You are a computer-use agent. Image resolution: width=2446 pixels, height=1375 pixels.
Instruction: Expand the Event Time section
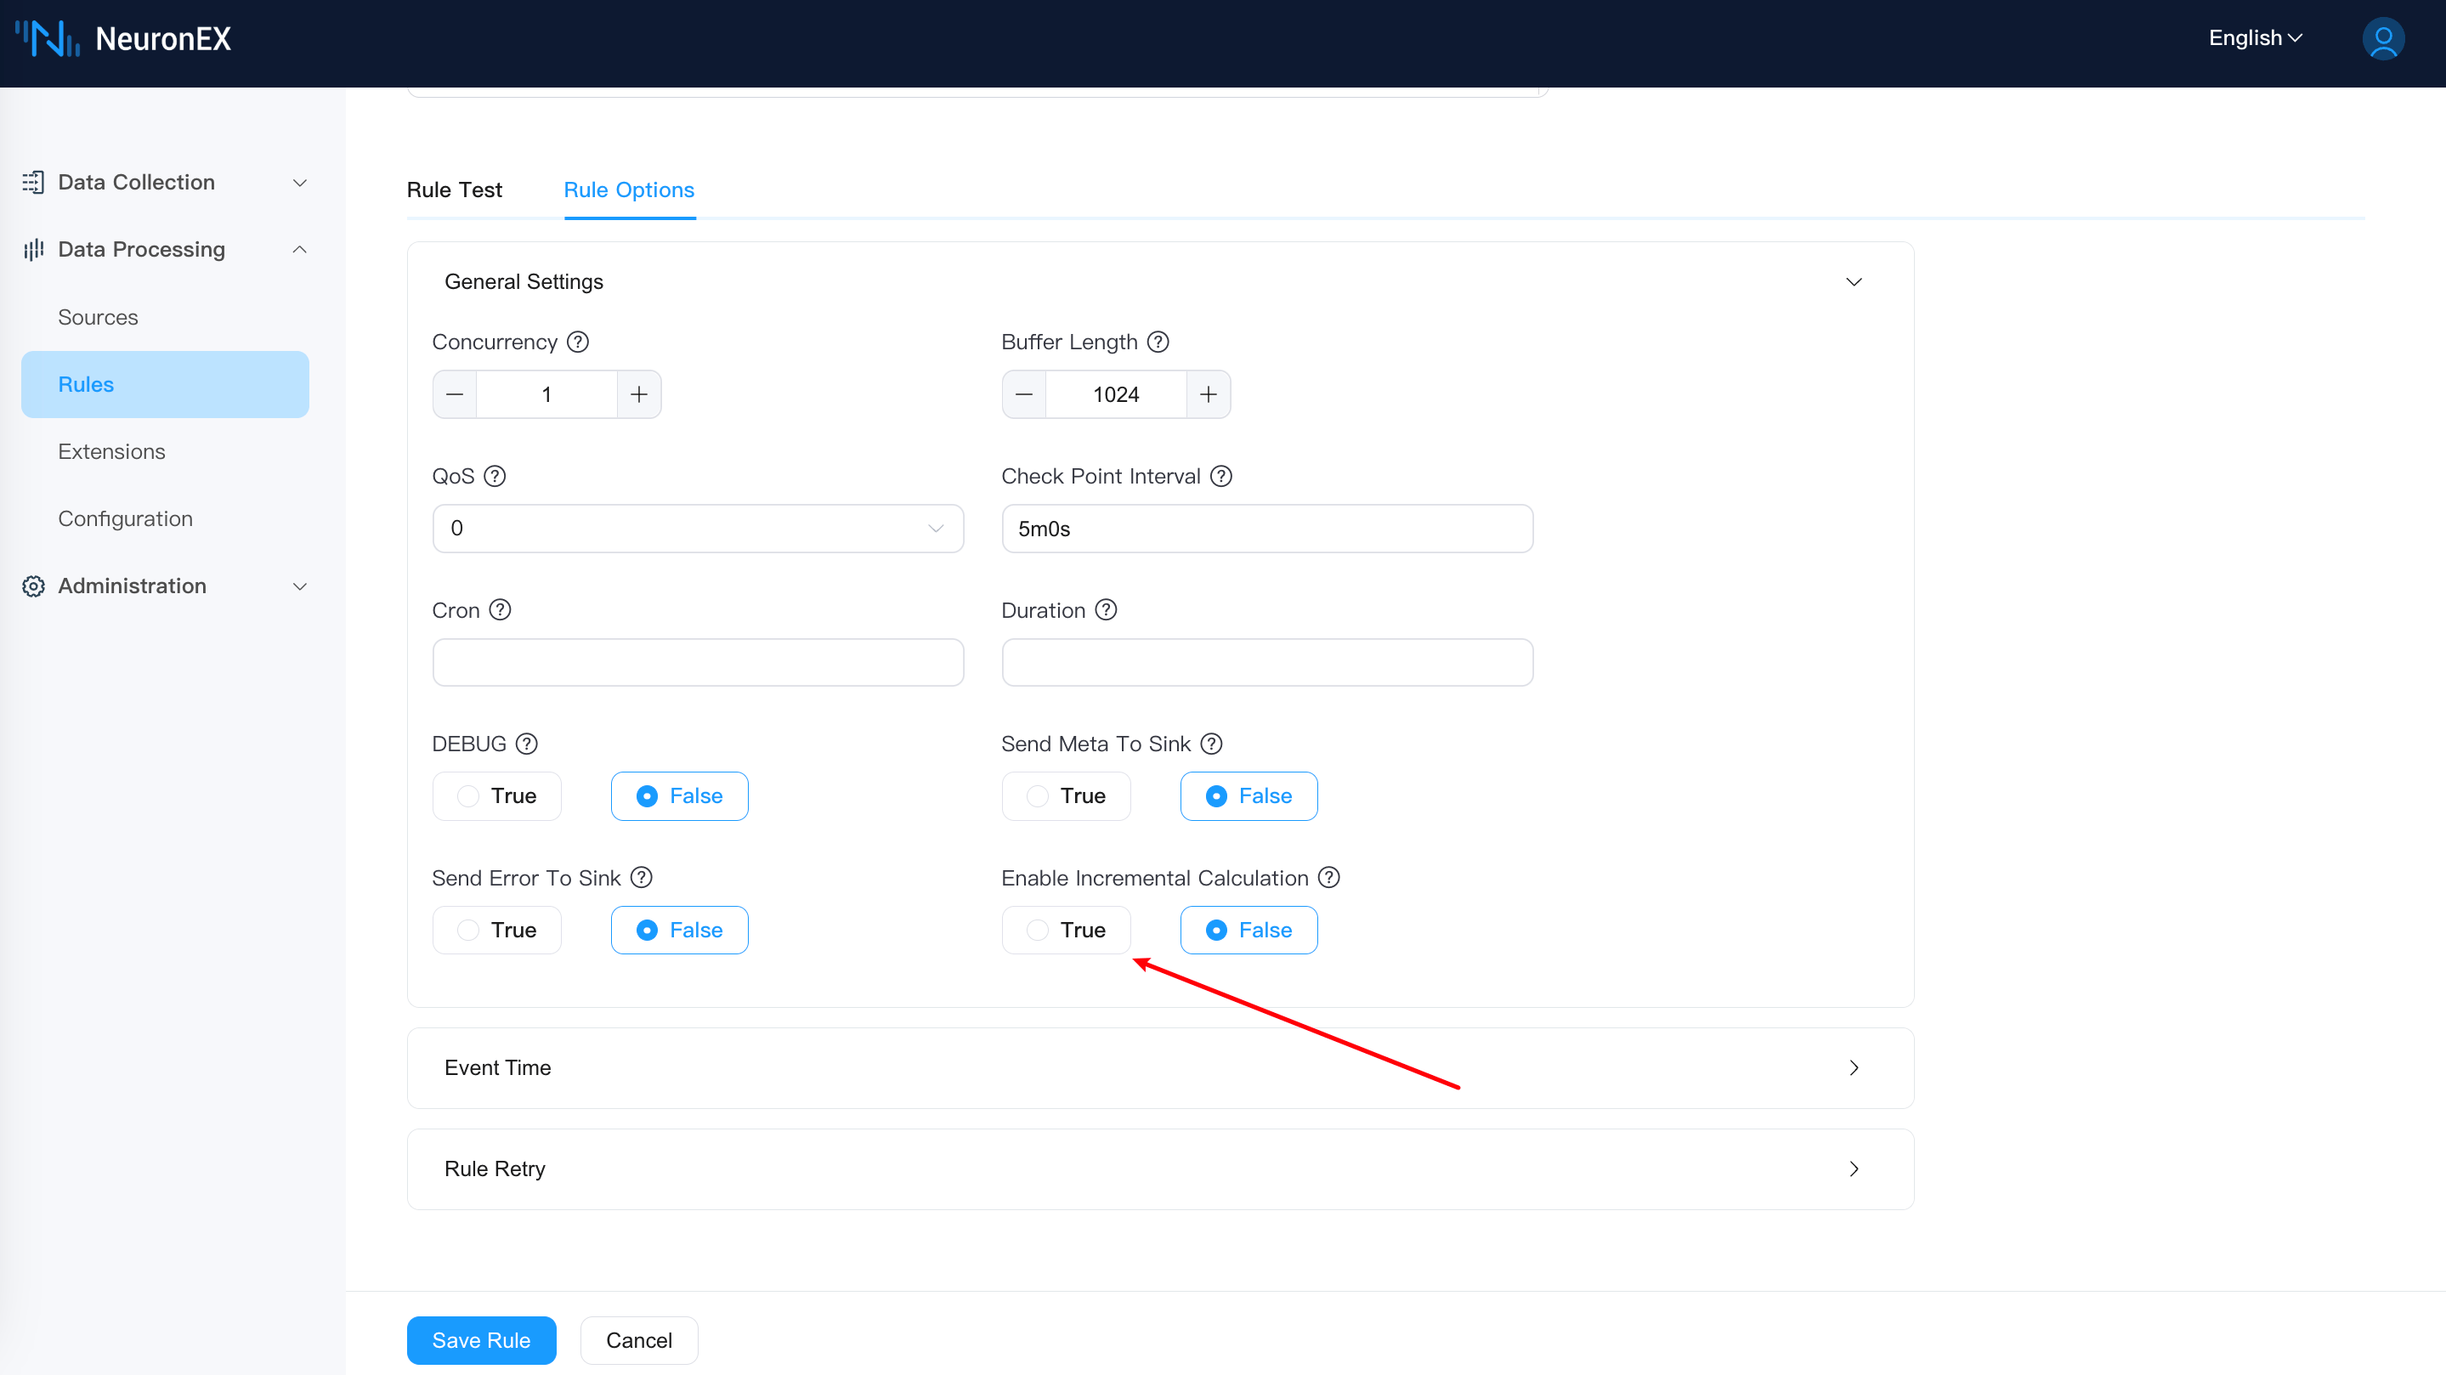click(x=1159, y=1067)
